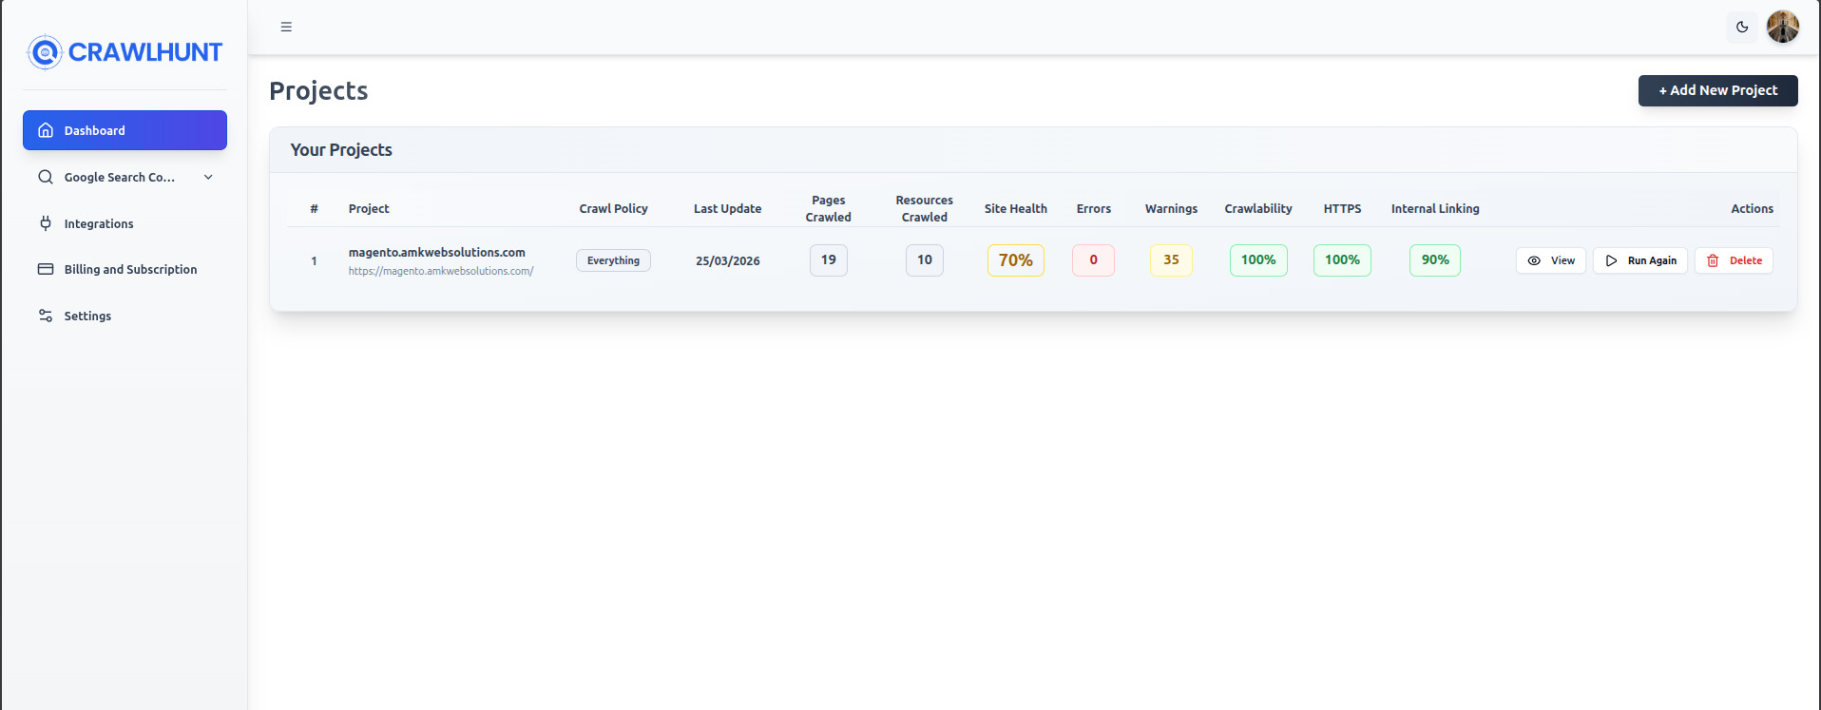
Task: Open Billing and Subscription
Action: 125,269
